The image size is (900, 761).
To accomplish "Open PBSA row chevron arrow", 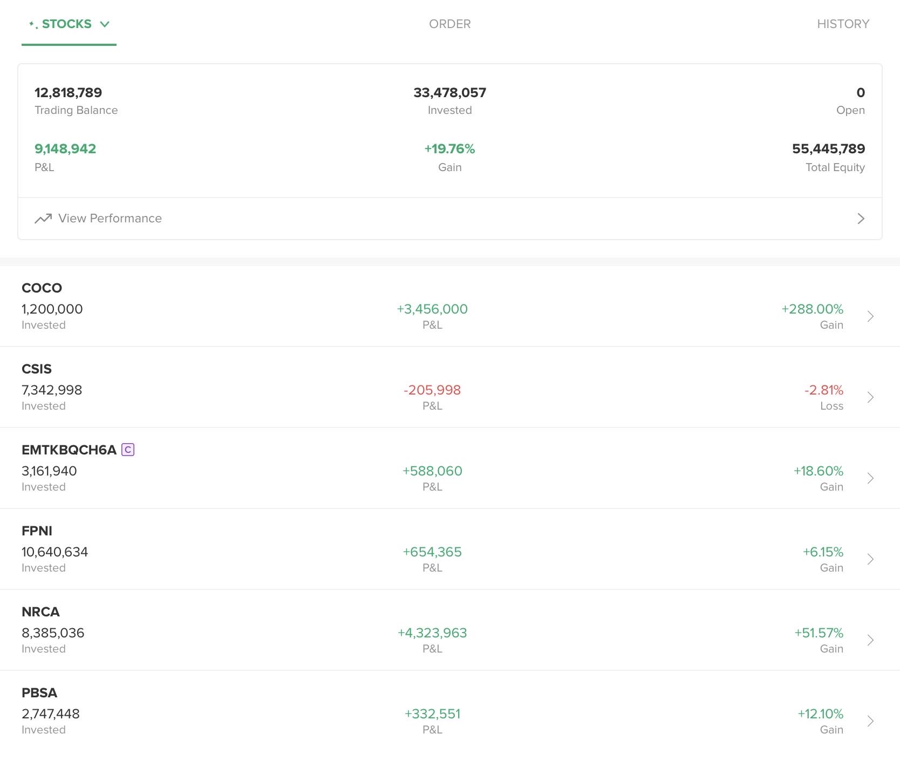I will (870, 721).
